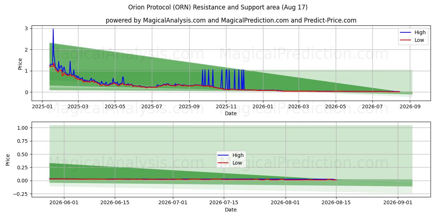The width and height of the screenshot is (436, 218).
Task: Click 'Low' in the bottom chart legend
Action: 237,163
